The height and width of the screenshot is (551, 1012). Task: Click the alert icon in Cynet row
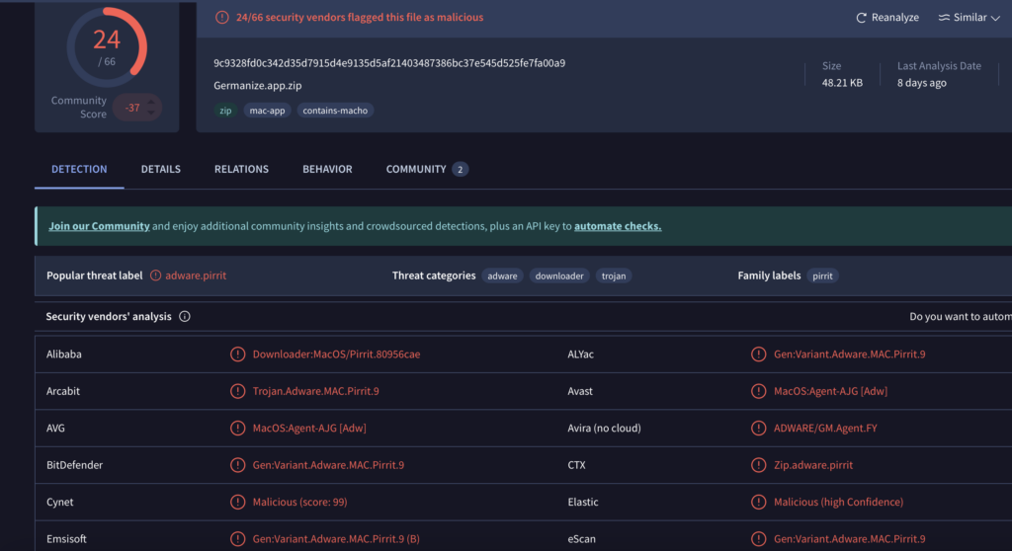point(237,502)
